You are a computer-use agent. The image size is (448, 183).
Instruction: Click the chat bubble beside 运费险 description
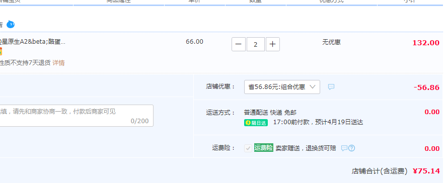coord(344,148)
